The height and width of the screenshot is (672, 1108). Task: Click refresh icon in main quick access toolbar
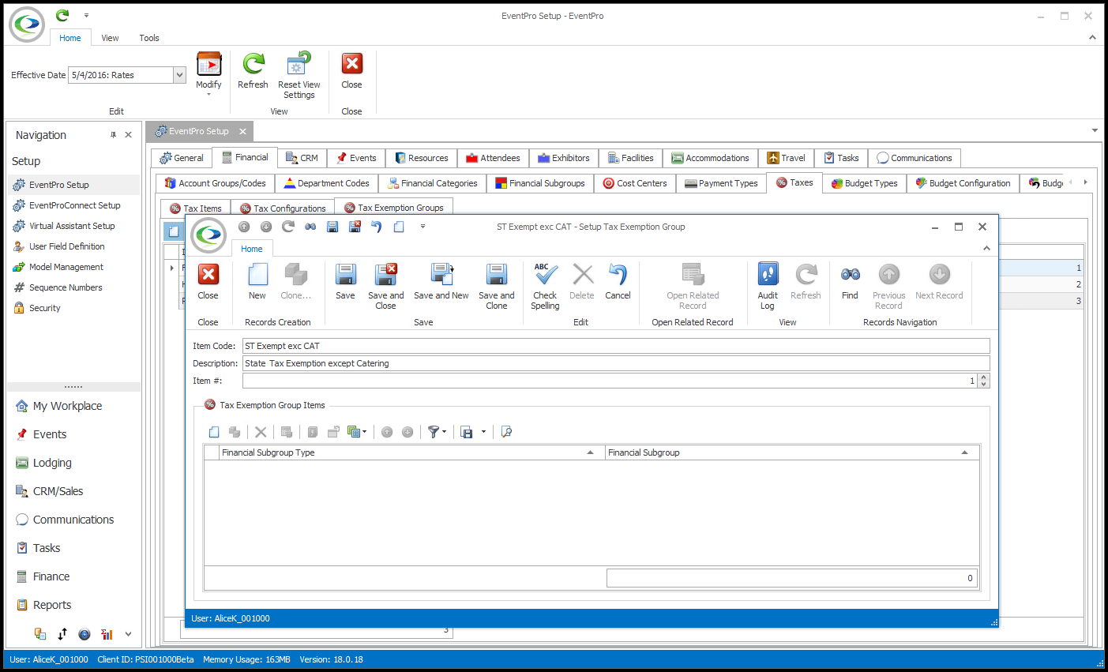tap(62, 15)
